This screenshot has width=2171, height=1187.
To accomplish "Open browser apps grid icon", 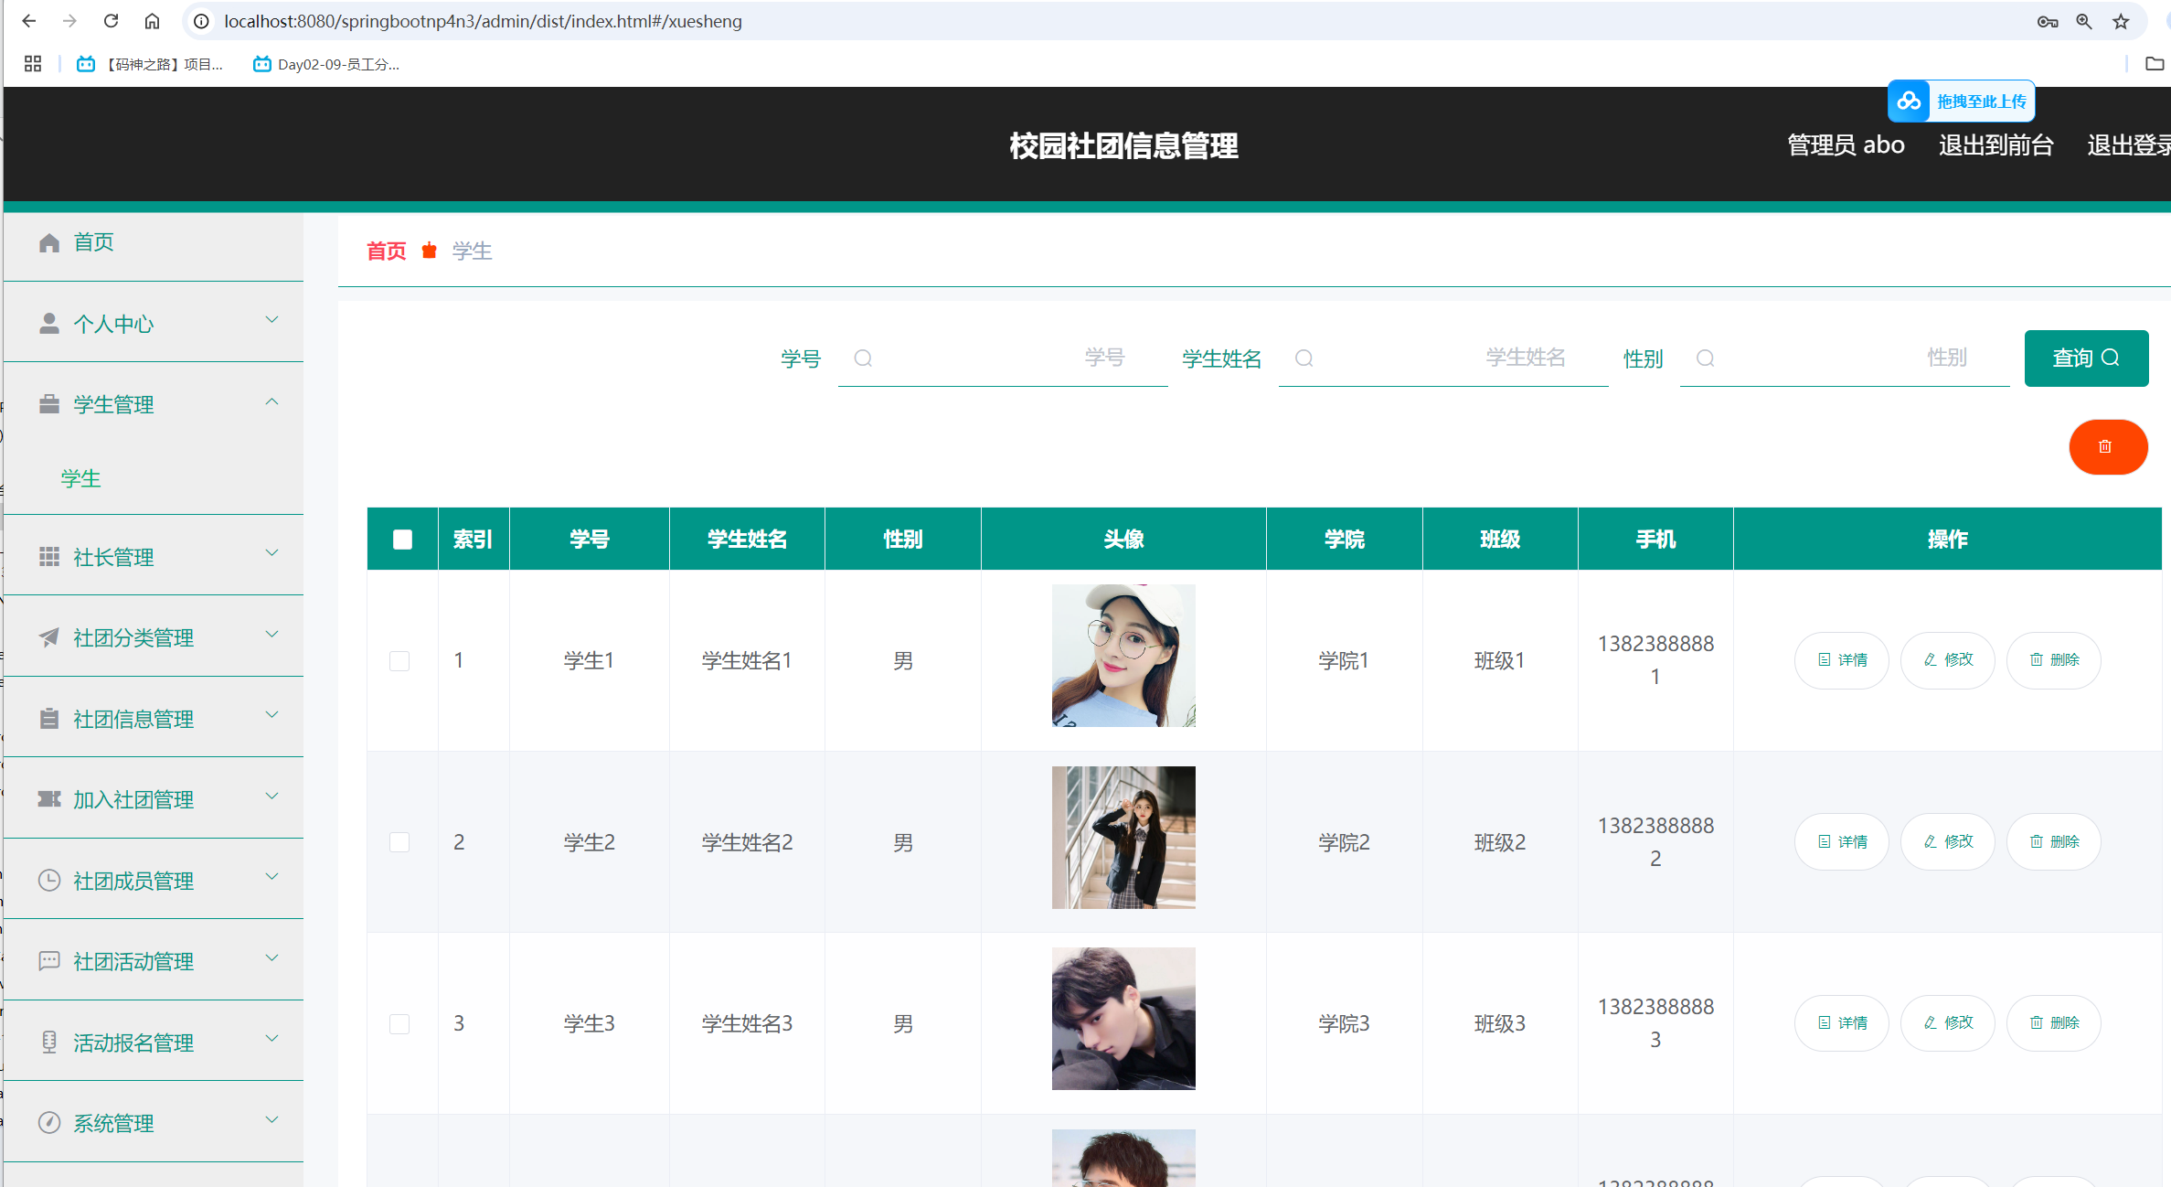I will [x=33, y=64].
